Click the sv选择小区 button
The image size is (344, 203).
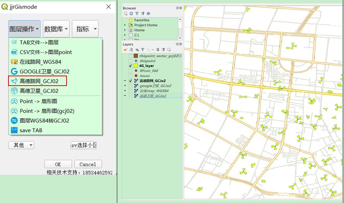(x=83, y=145)
